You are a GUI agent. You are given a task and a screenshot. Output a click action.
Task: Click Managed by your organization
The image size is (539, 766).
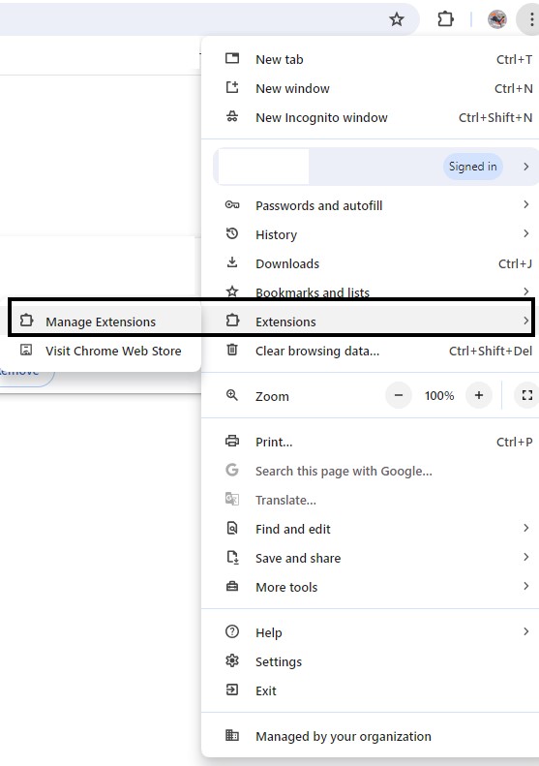pyautogui.click(x=370, y=736)
